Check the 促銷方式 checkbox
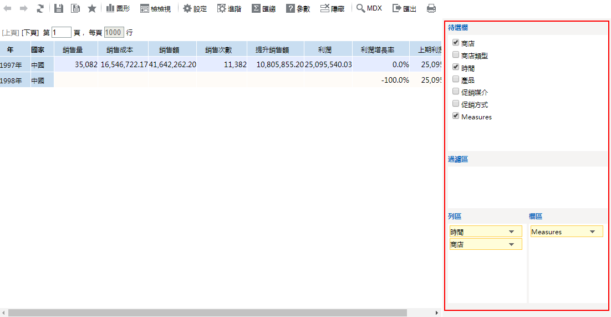 [x=456, y=104]
